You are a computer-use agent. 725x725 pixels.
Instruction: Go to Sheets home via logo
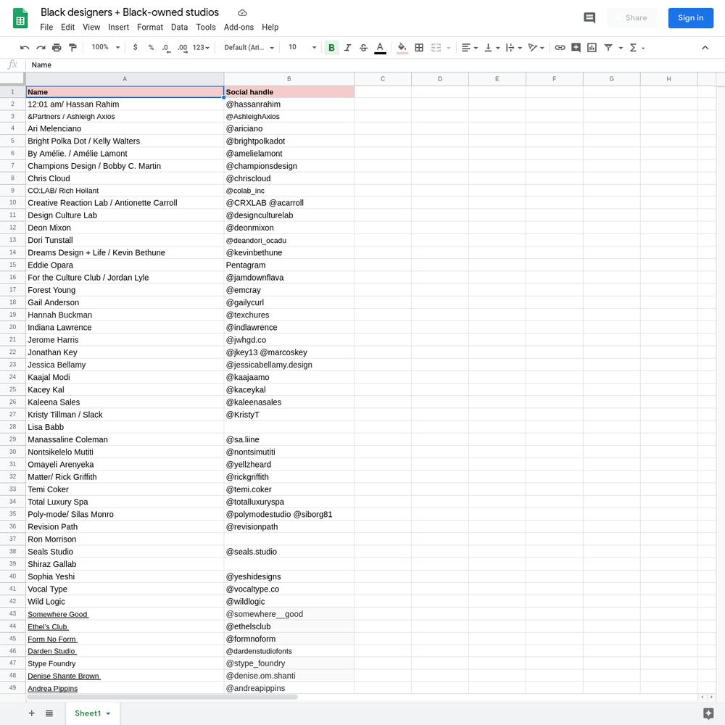click(x=20, y=19)
